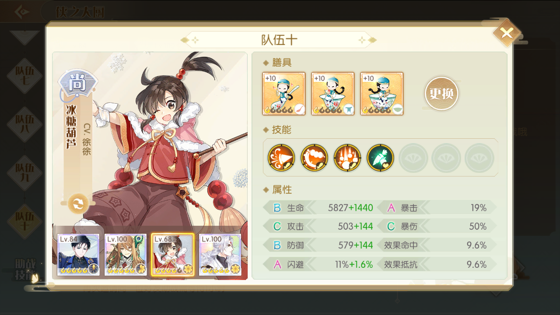The image size is (560, 315).
Task: Tap the green carrot skill icon
Action: 380,157
